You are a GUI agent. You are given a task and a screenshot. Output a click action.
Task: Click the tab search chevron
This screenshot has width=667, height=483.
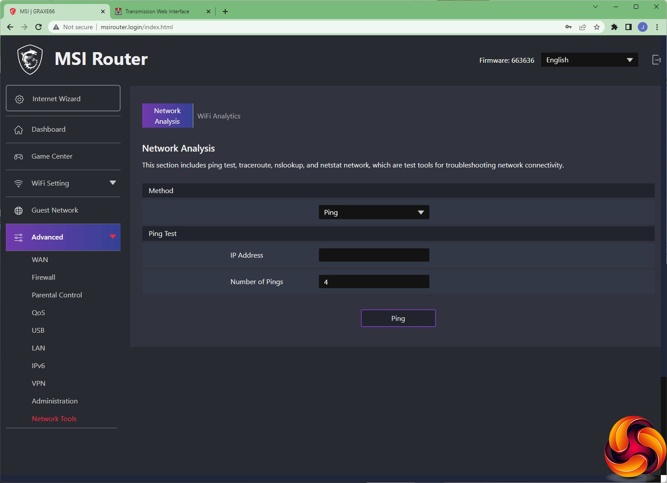pos(595,7)
